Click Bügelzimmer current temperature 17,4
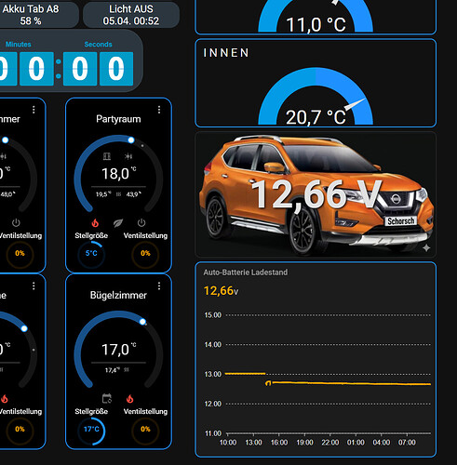Screen dimensions: 457x465 [x=113, y=370]
